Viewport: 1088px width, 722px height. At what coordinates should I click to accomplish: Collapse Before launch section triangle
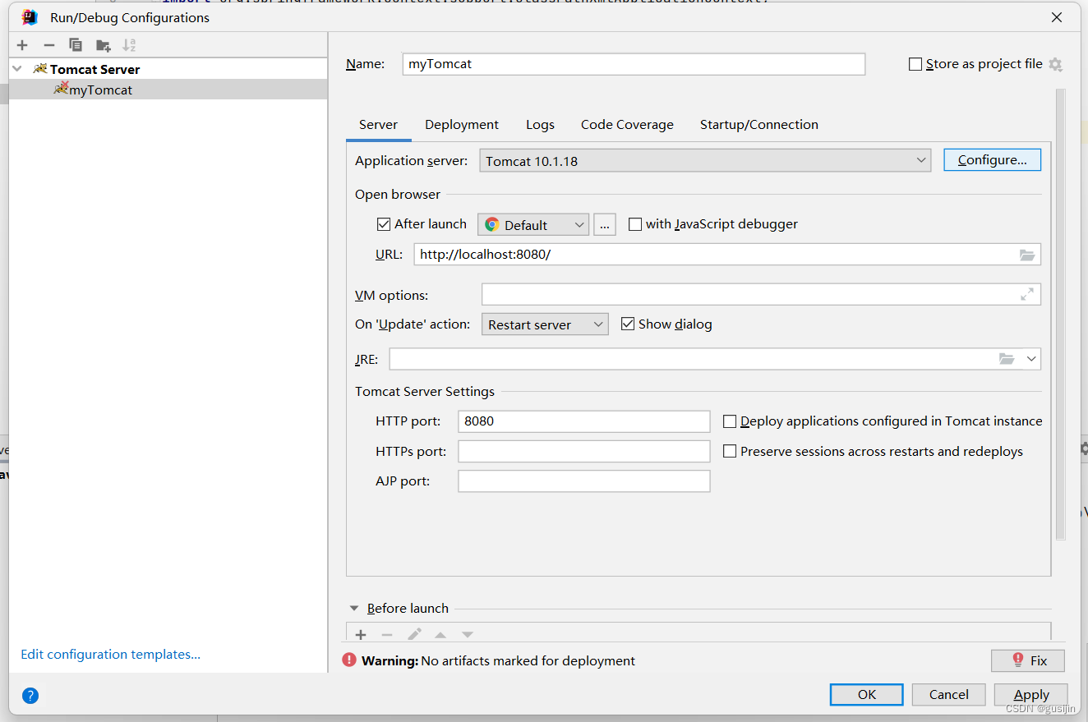[x=354, y=609]
